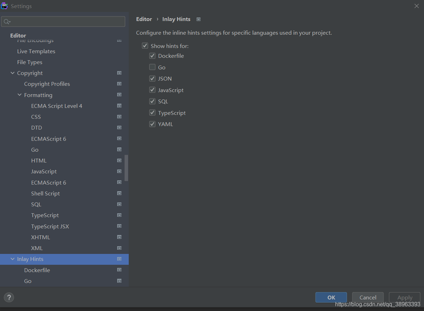424x311 pixels.
Task: Click the search magnifier icon
Action: tap(7, 22)
